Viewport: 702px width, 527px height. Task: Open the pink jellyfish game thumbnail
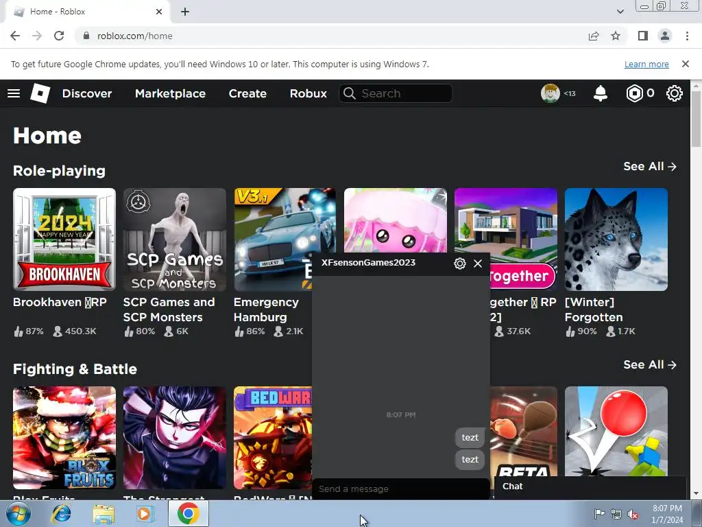pos(396,220)
